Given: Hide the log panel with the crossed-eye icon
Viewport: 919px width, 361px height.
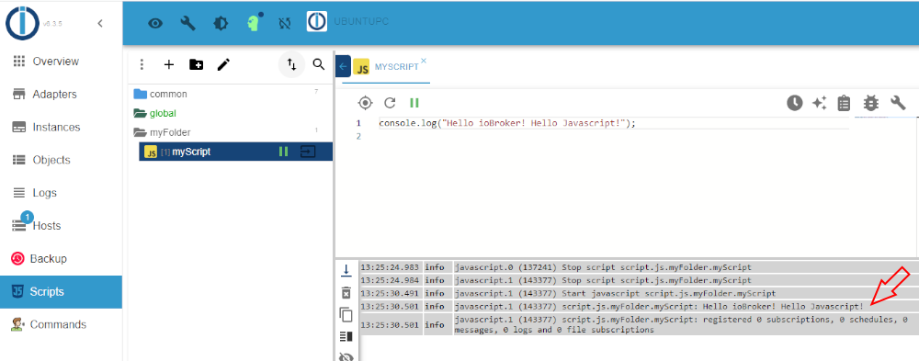Looking at the screenshot, I should [x=346, y=356].
